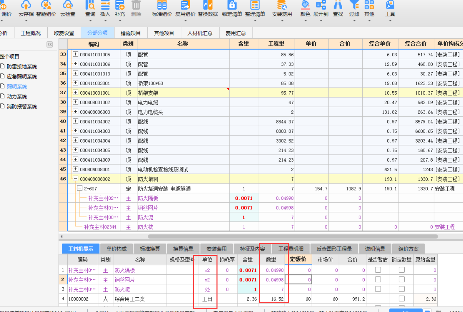Open the 说明信息 bottom tab
Screen dimensions: 463x312
point(375,249)
